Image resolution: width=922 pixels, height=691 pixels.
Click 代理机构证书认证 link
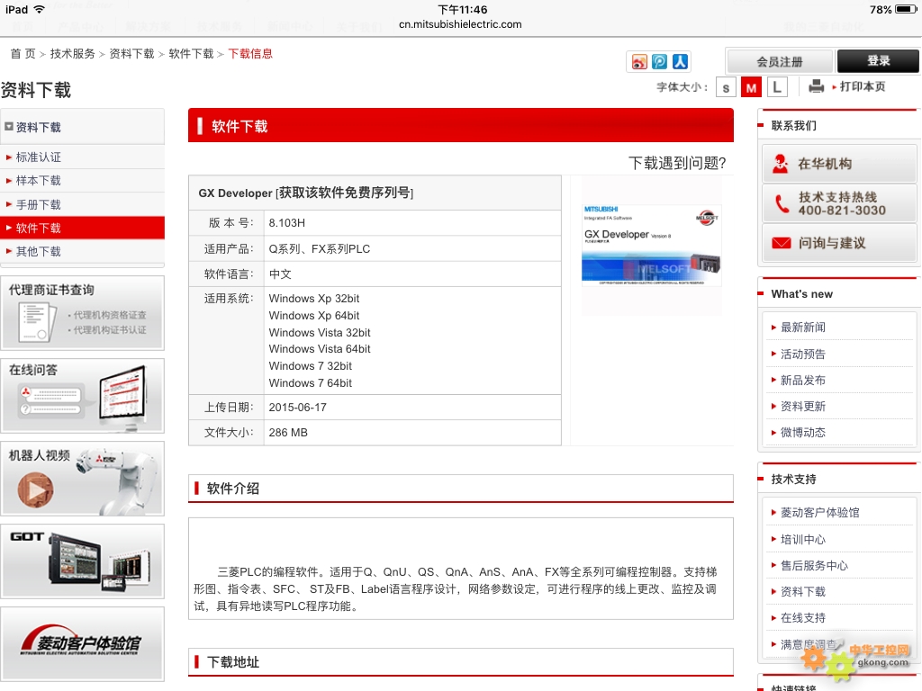pos(110,330)
